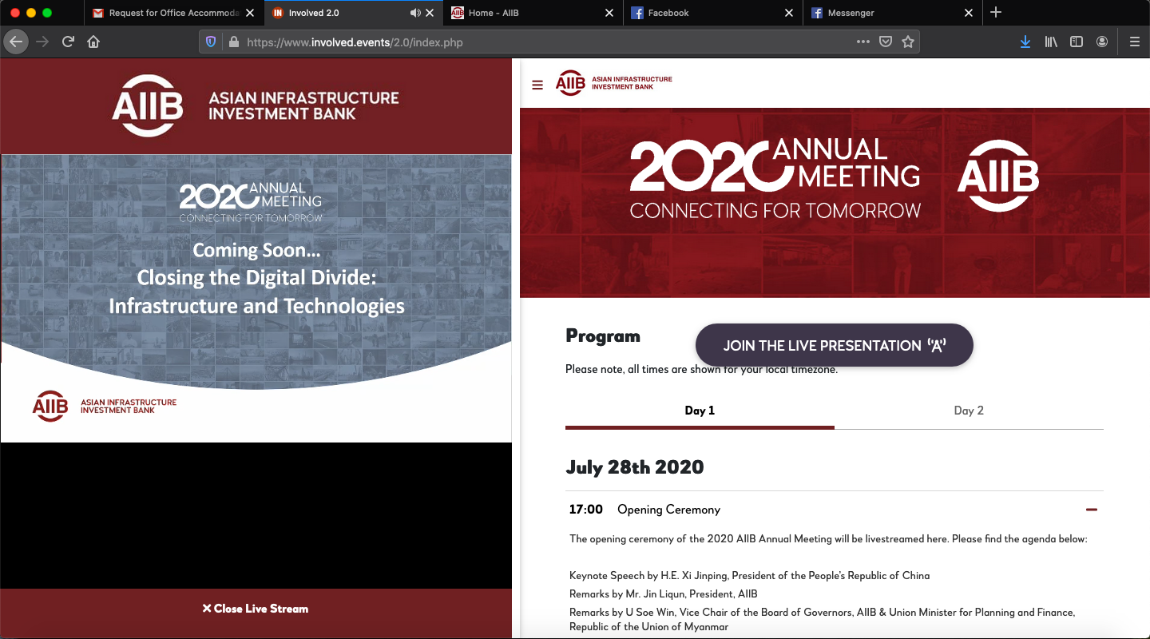Viewport: 1150px width, 639px height.
Task: Open a new browser tab with plus
Action: (995, 12)
